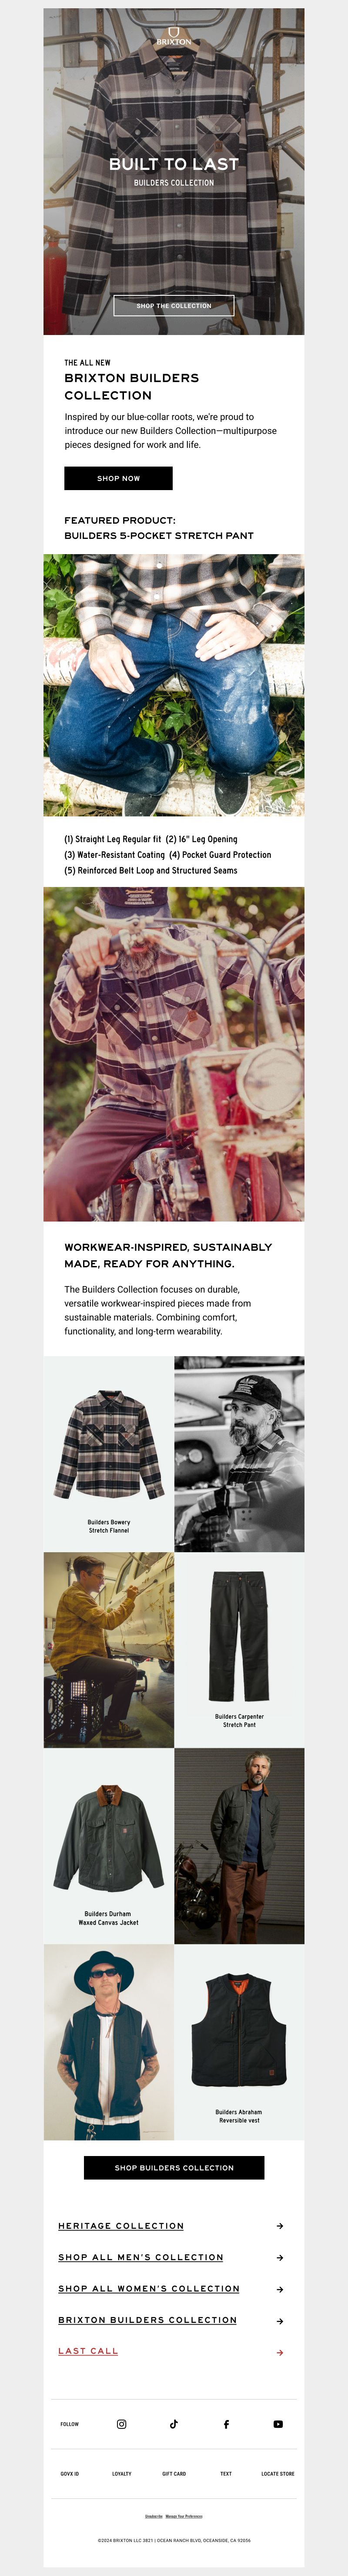Open the TikTok icon in footer
Screen dimensions: 348x2576
[174, 2424]
